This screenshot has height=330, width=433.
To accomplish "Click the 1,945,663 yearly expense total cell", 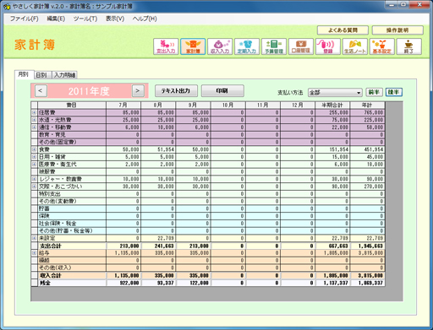I will pyautogui.click(x=367, y=246).
